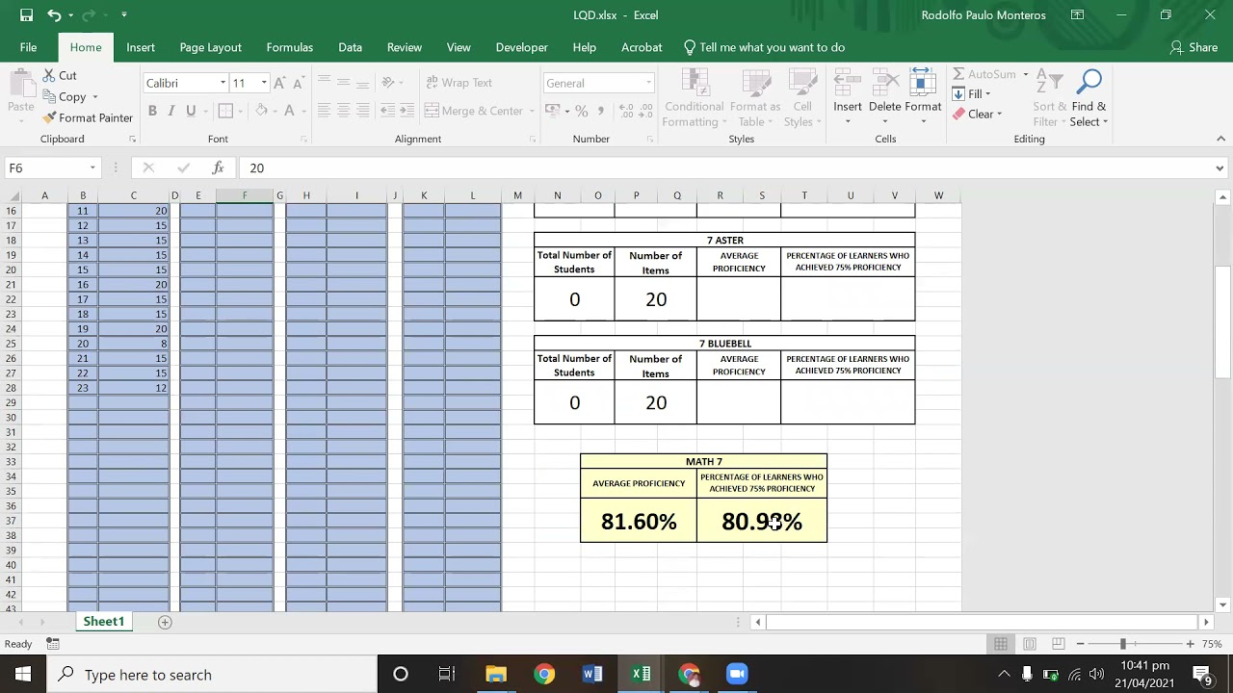The width and height of the screenshot is (1233, 693).
Task: Click Tell me what you want to do
Action: pos(764,47)
